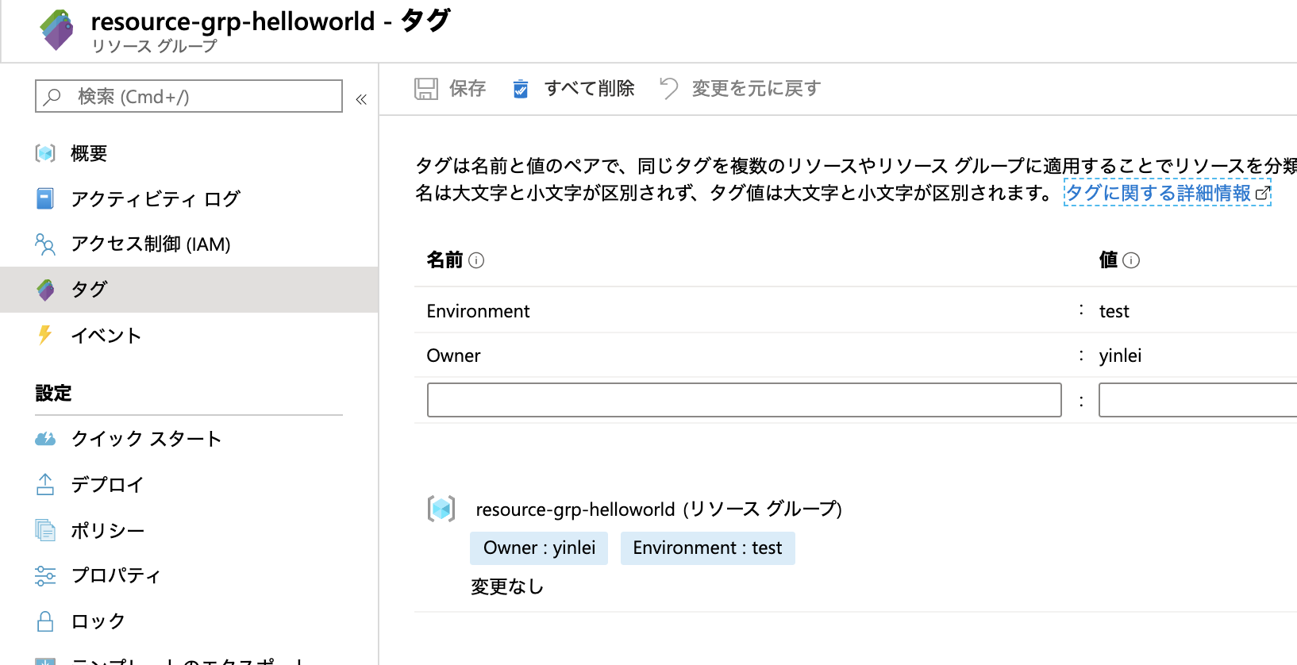Click the resource group cube icon
Image resolution: width=1297 pixels, height=665 pixels.
tap(441, 509)
